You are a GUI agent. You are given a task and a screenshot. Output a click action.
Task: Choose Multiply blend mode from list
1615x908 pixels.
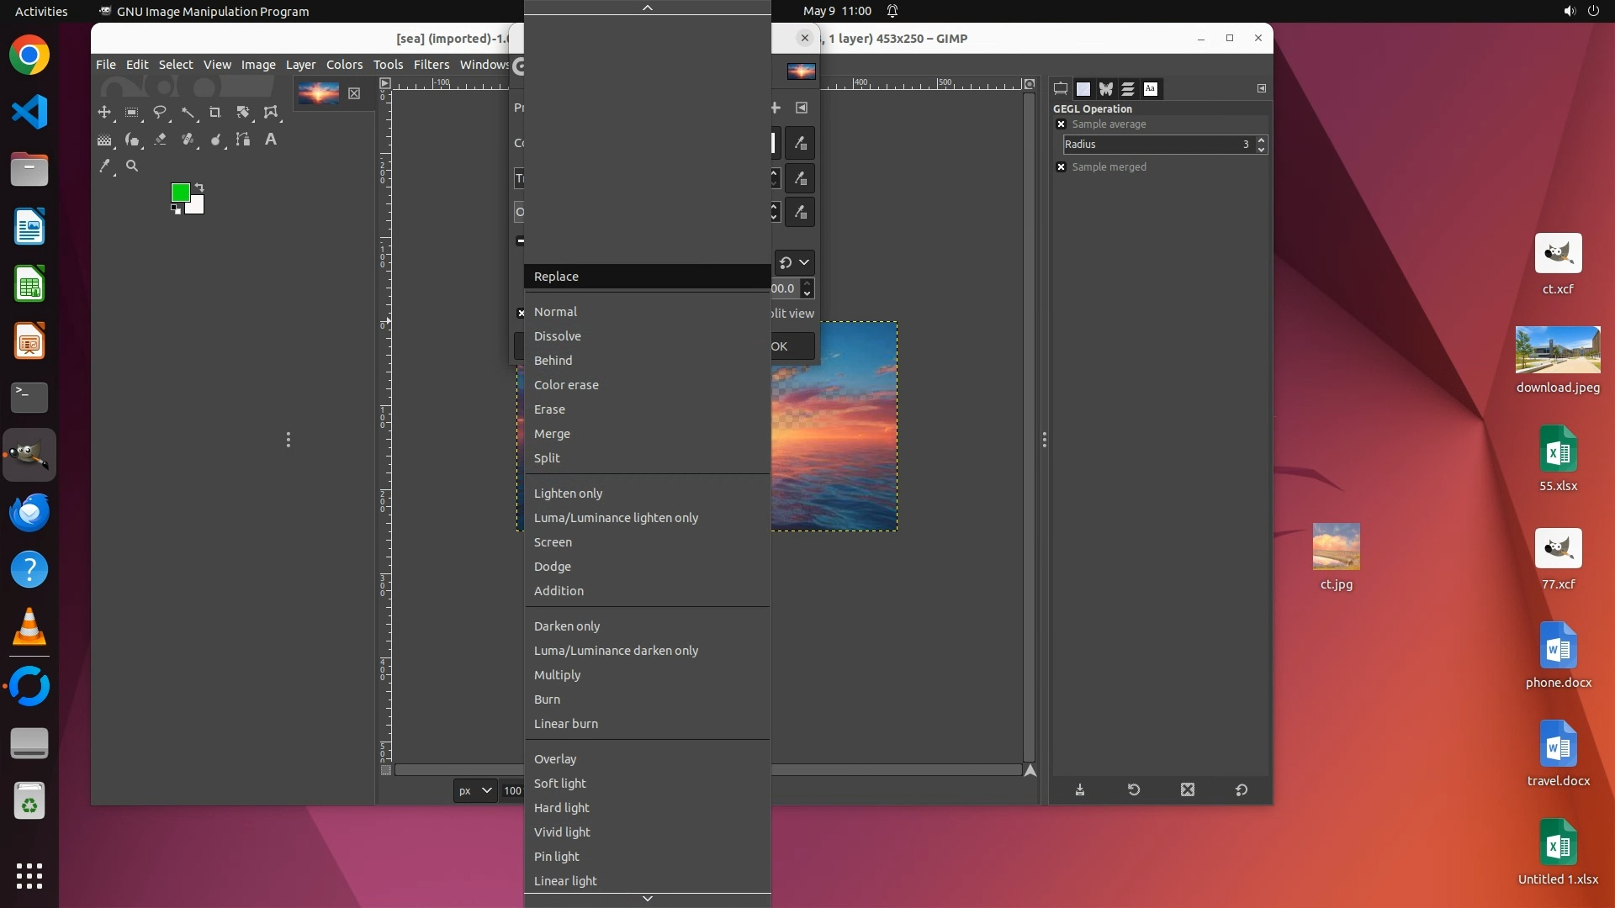[x=557, y=675]
